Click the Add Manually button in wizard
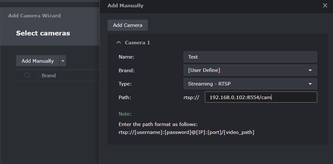Viewport: 333px width, 164px height. click(38, 61)
